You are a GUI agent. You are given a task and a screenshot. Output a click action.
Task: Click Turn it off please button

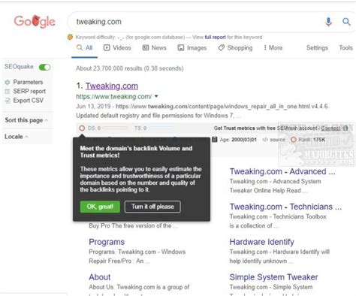click(x=152, y=207)
